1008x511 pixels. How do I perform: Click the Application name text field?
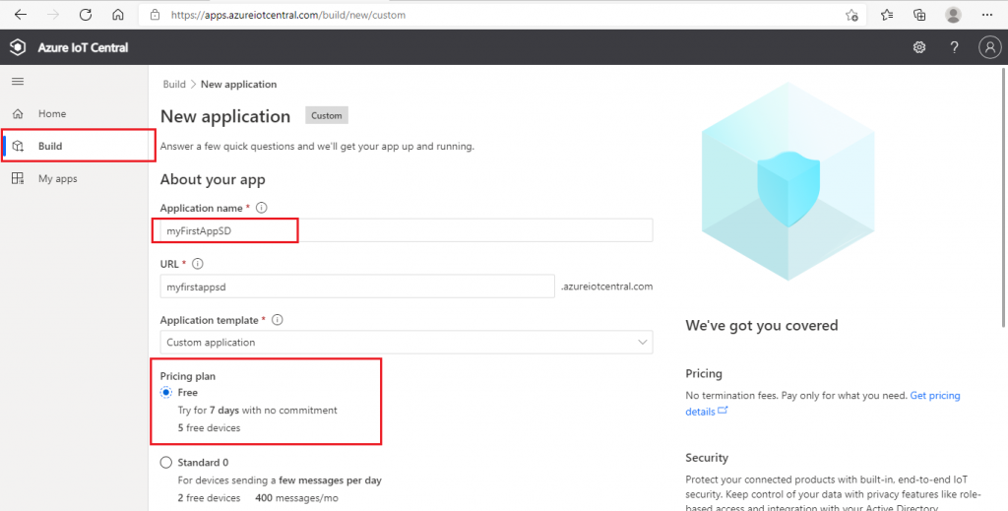pyautogui.click(x=406, y=230)
